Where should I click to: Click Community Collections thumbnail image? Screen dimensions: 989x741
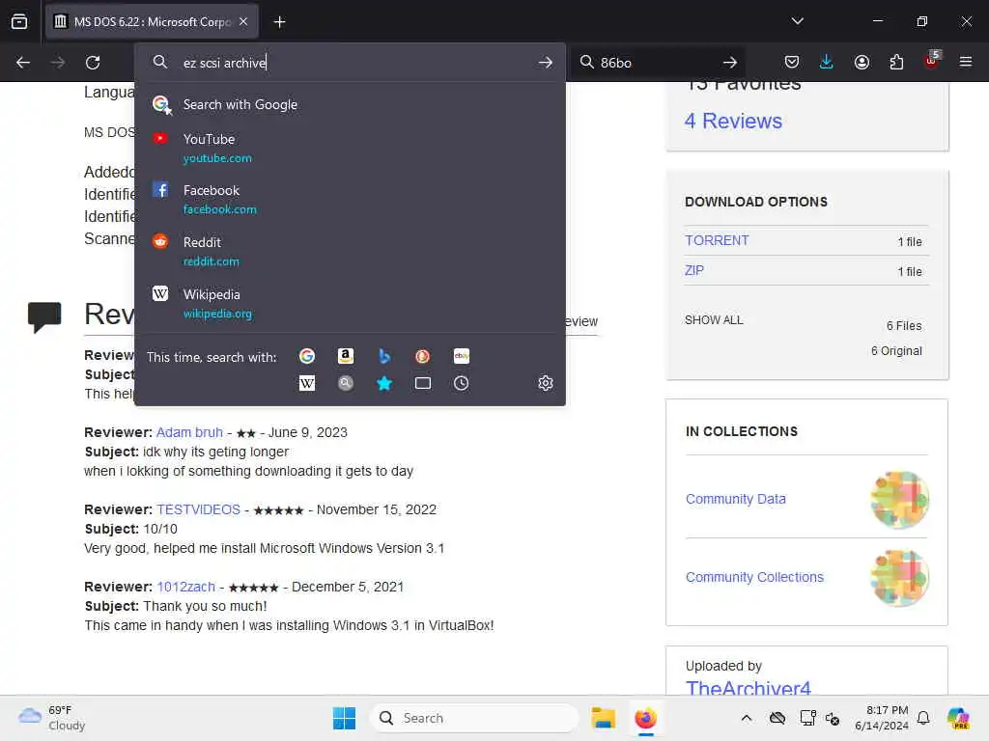(x=899, y=578)
